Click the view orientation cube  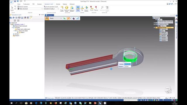pos(168,90)
